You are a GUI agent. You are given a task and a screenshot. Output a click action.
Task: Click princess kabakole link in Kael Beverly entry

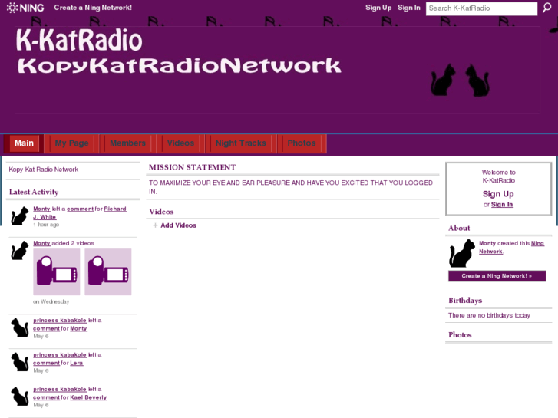59,389
